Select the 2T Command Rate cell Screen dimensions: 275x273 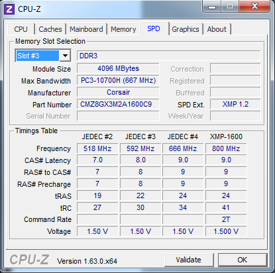tap(226, 219)
